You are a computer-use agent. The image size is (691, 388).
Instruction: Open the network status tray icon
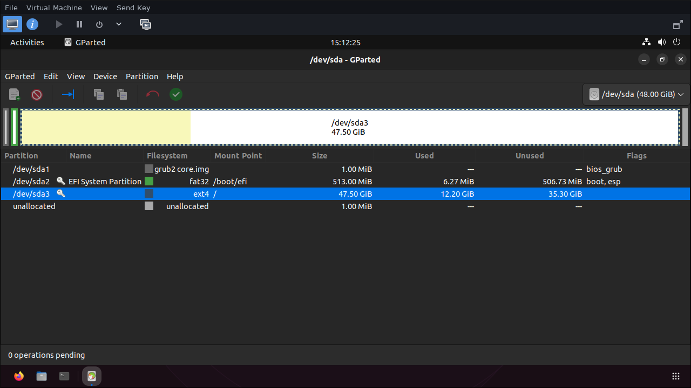pos(646,43)
